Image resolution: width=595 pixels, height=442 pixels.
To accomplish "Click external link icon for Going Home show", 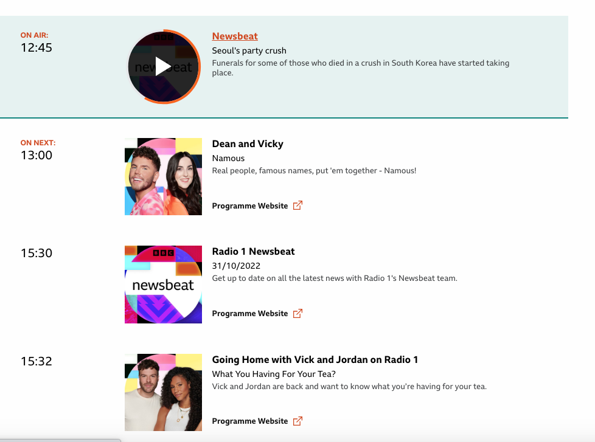I will point(298,421).
